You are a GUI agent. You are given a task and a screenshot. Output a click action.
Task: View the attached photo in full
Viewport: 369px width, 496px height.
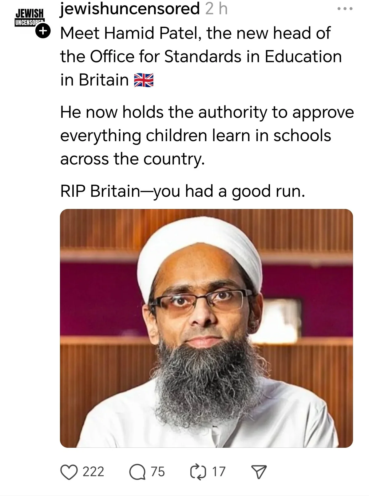[x=206, y=328]
